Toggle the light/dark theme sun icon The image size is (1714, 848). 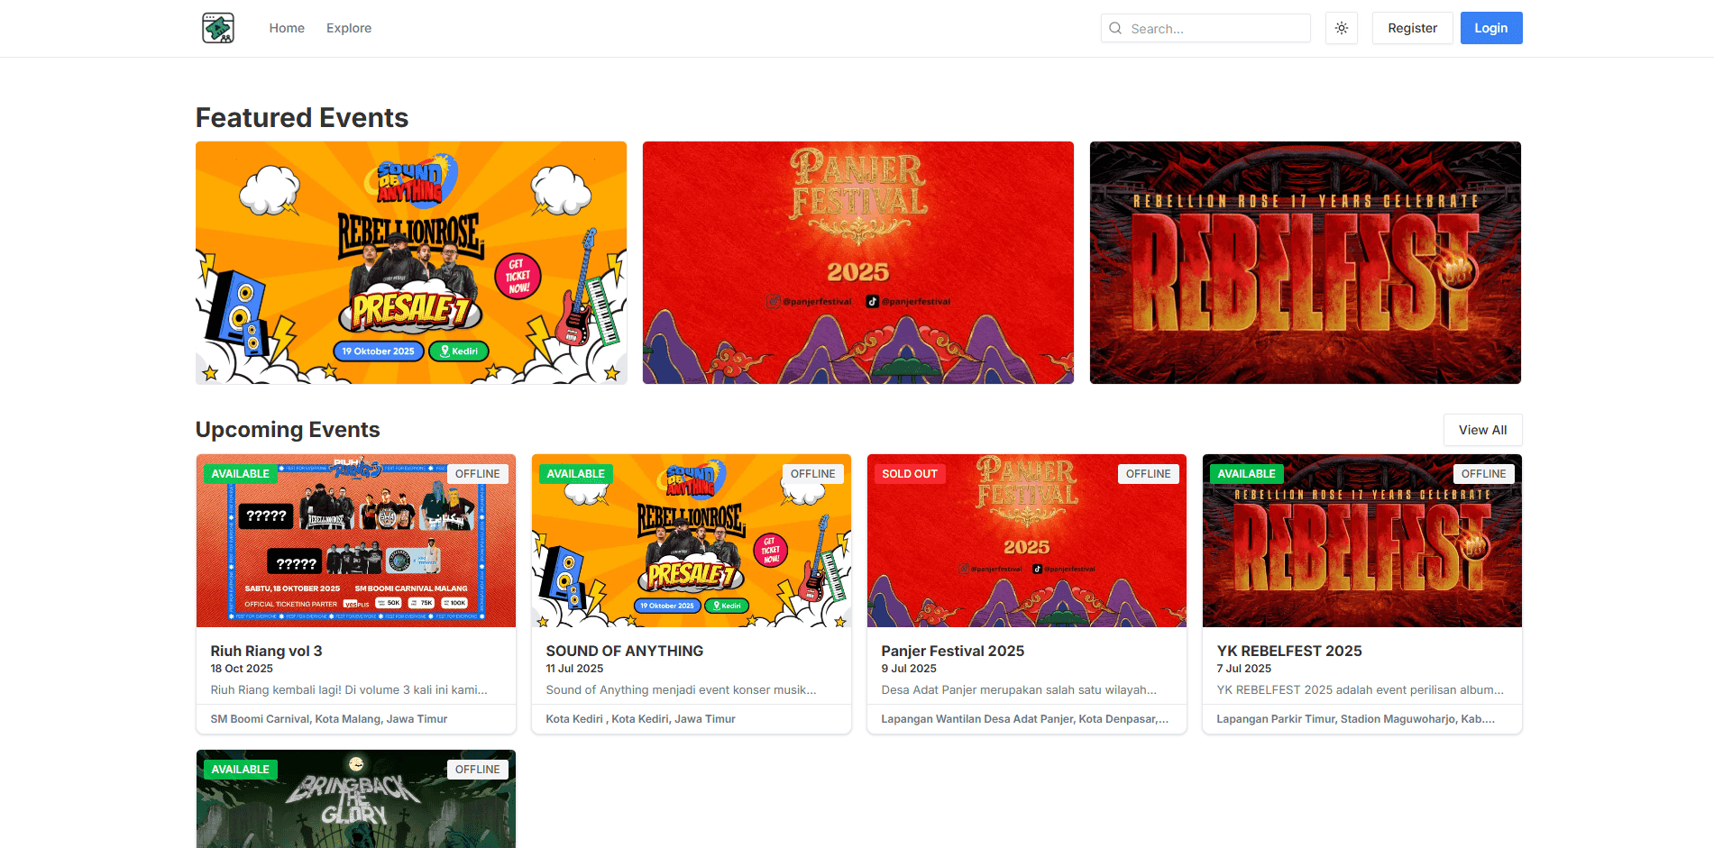coord(1341,28)
